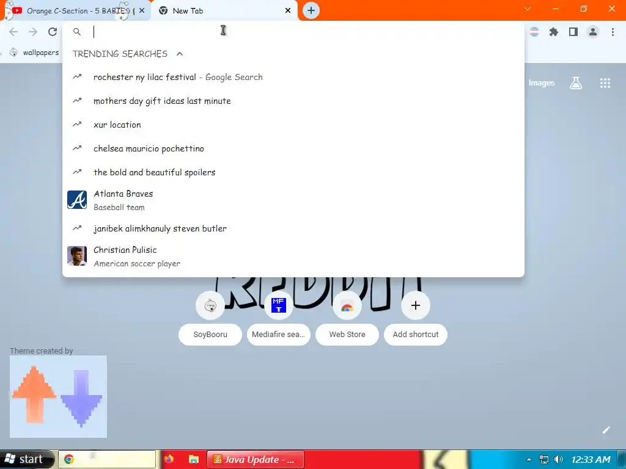The image size is (626, 469).
Task: Open the Web Store shortcut icon
Action: click(x=347, y=305)
